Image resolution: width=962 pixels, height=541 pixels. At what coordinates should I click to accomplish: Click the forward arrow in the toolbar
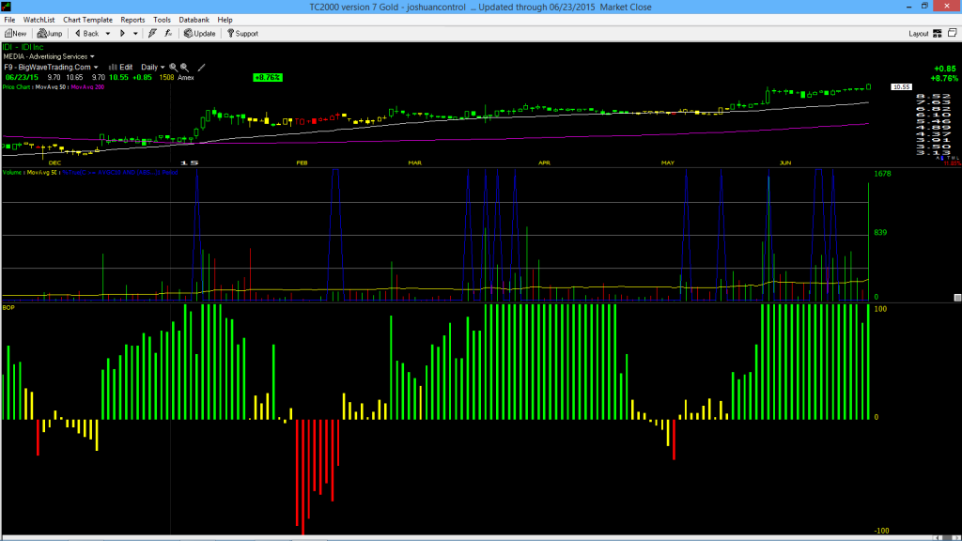122,34
